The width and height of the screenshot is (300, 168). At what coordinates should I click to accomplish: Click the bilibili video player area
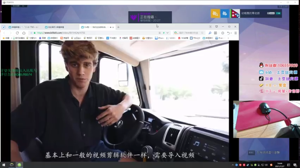[x=120, y=101]
